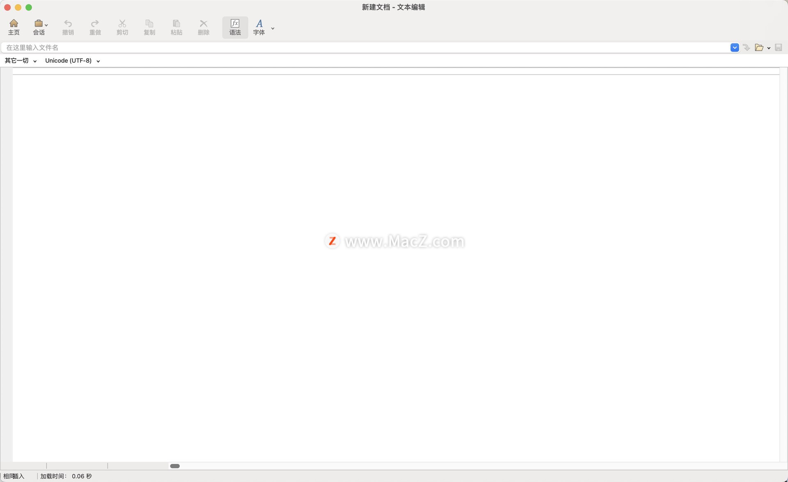788x482 pixels.
Task: Click the 相同插入 status bar text
Action: (x=14, y=476)
